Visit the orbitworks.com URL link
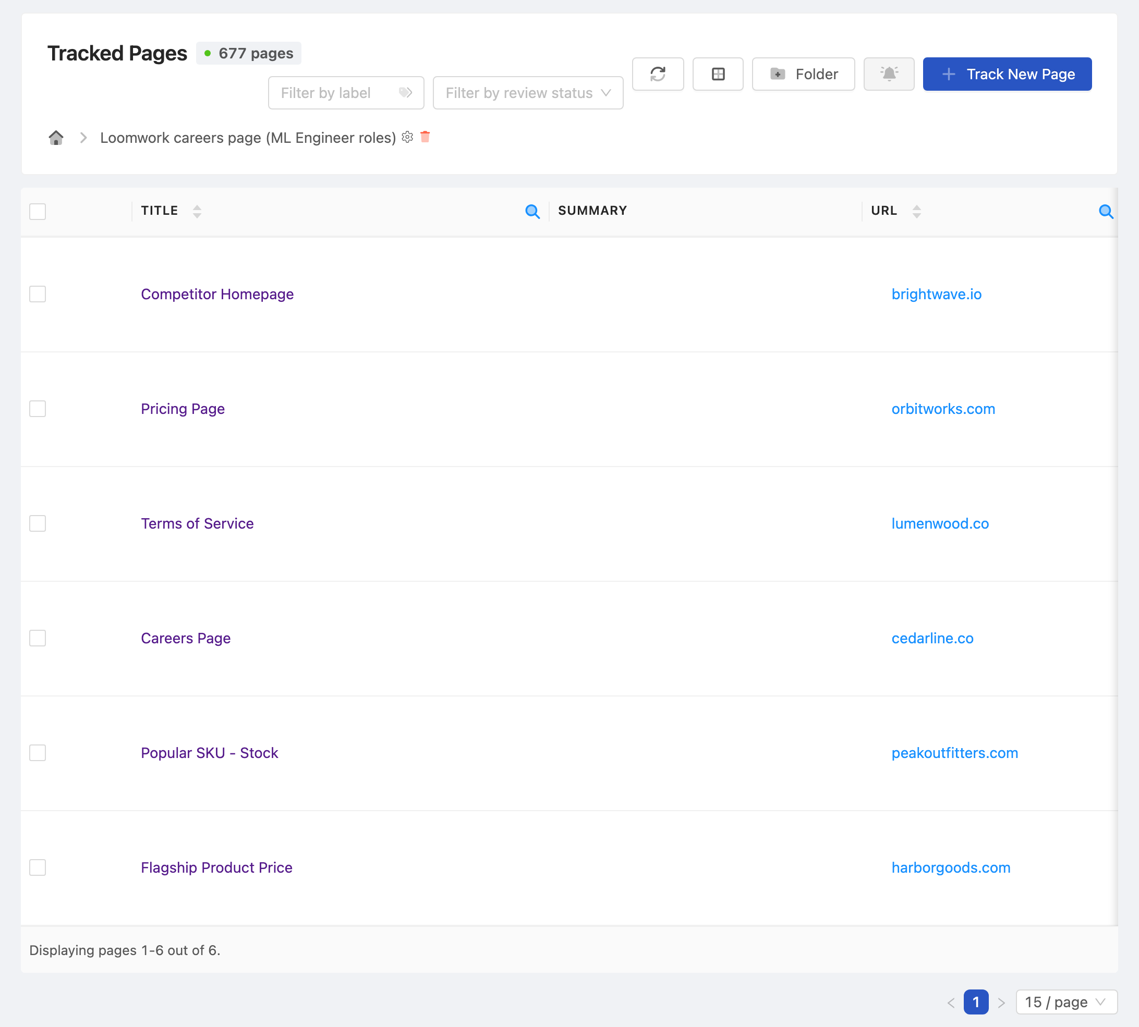This screenshot has height=1027, width=1139. coord(943,409)
